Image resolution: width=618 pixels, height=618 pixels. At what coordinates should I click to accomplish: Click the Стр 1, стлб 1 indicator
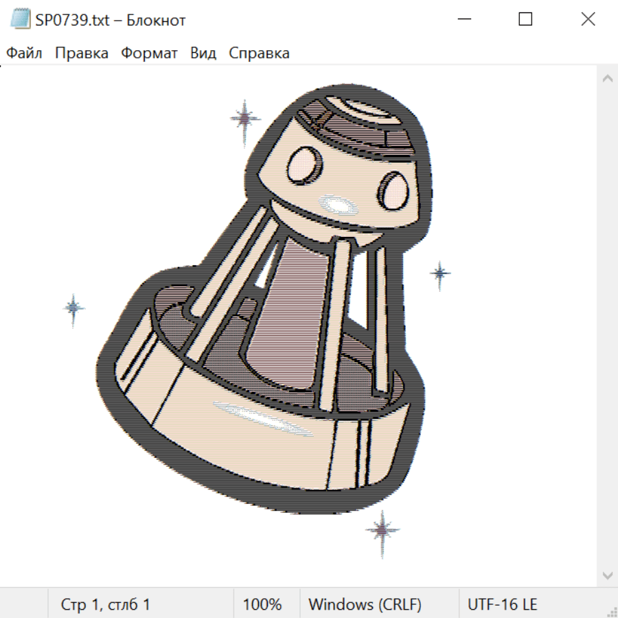[x=105, y=604]
